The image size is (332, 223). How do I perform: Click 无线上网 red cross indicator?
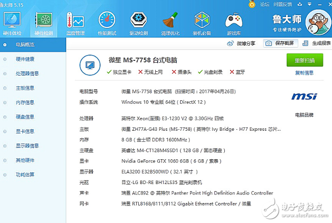coord(151,72)
